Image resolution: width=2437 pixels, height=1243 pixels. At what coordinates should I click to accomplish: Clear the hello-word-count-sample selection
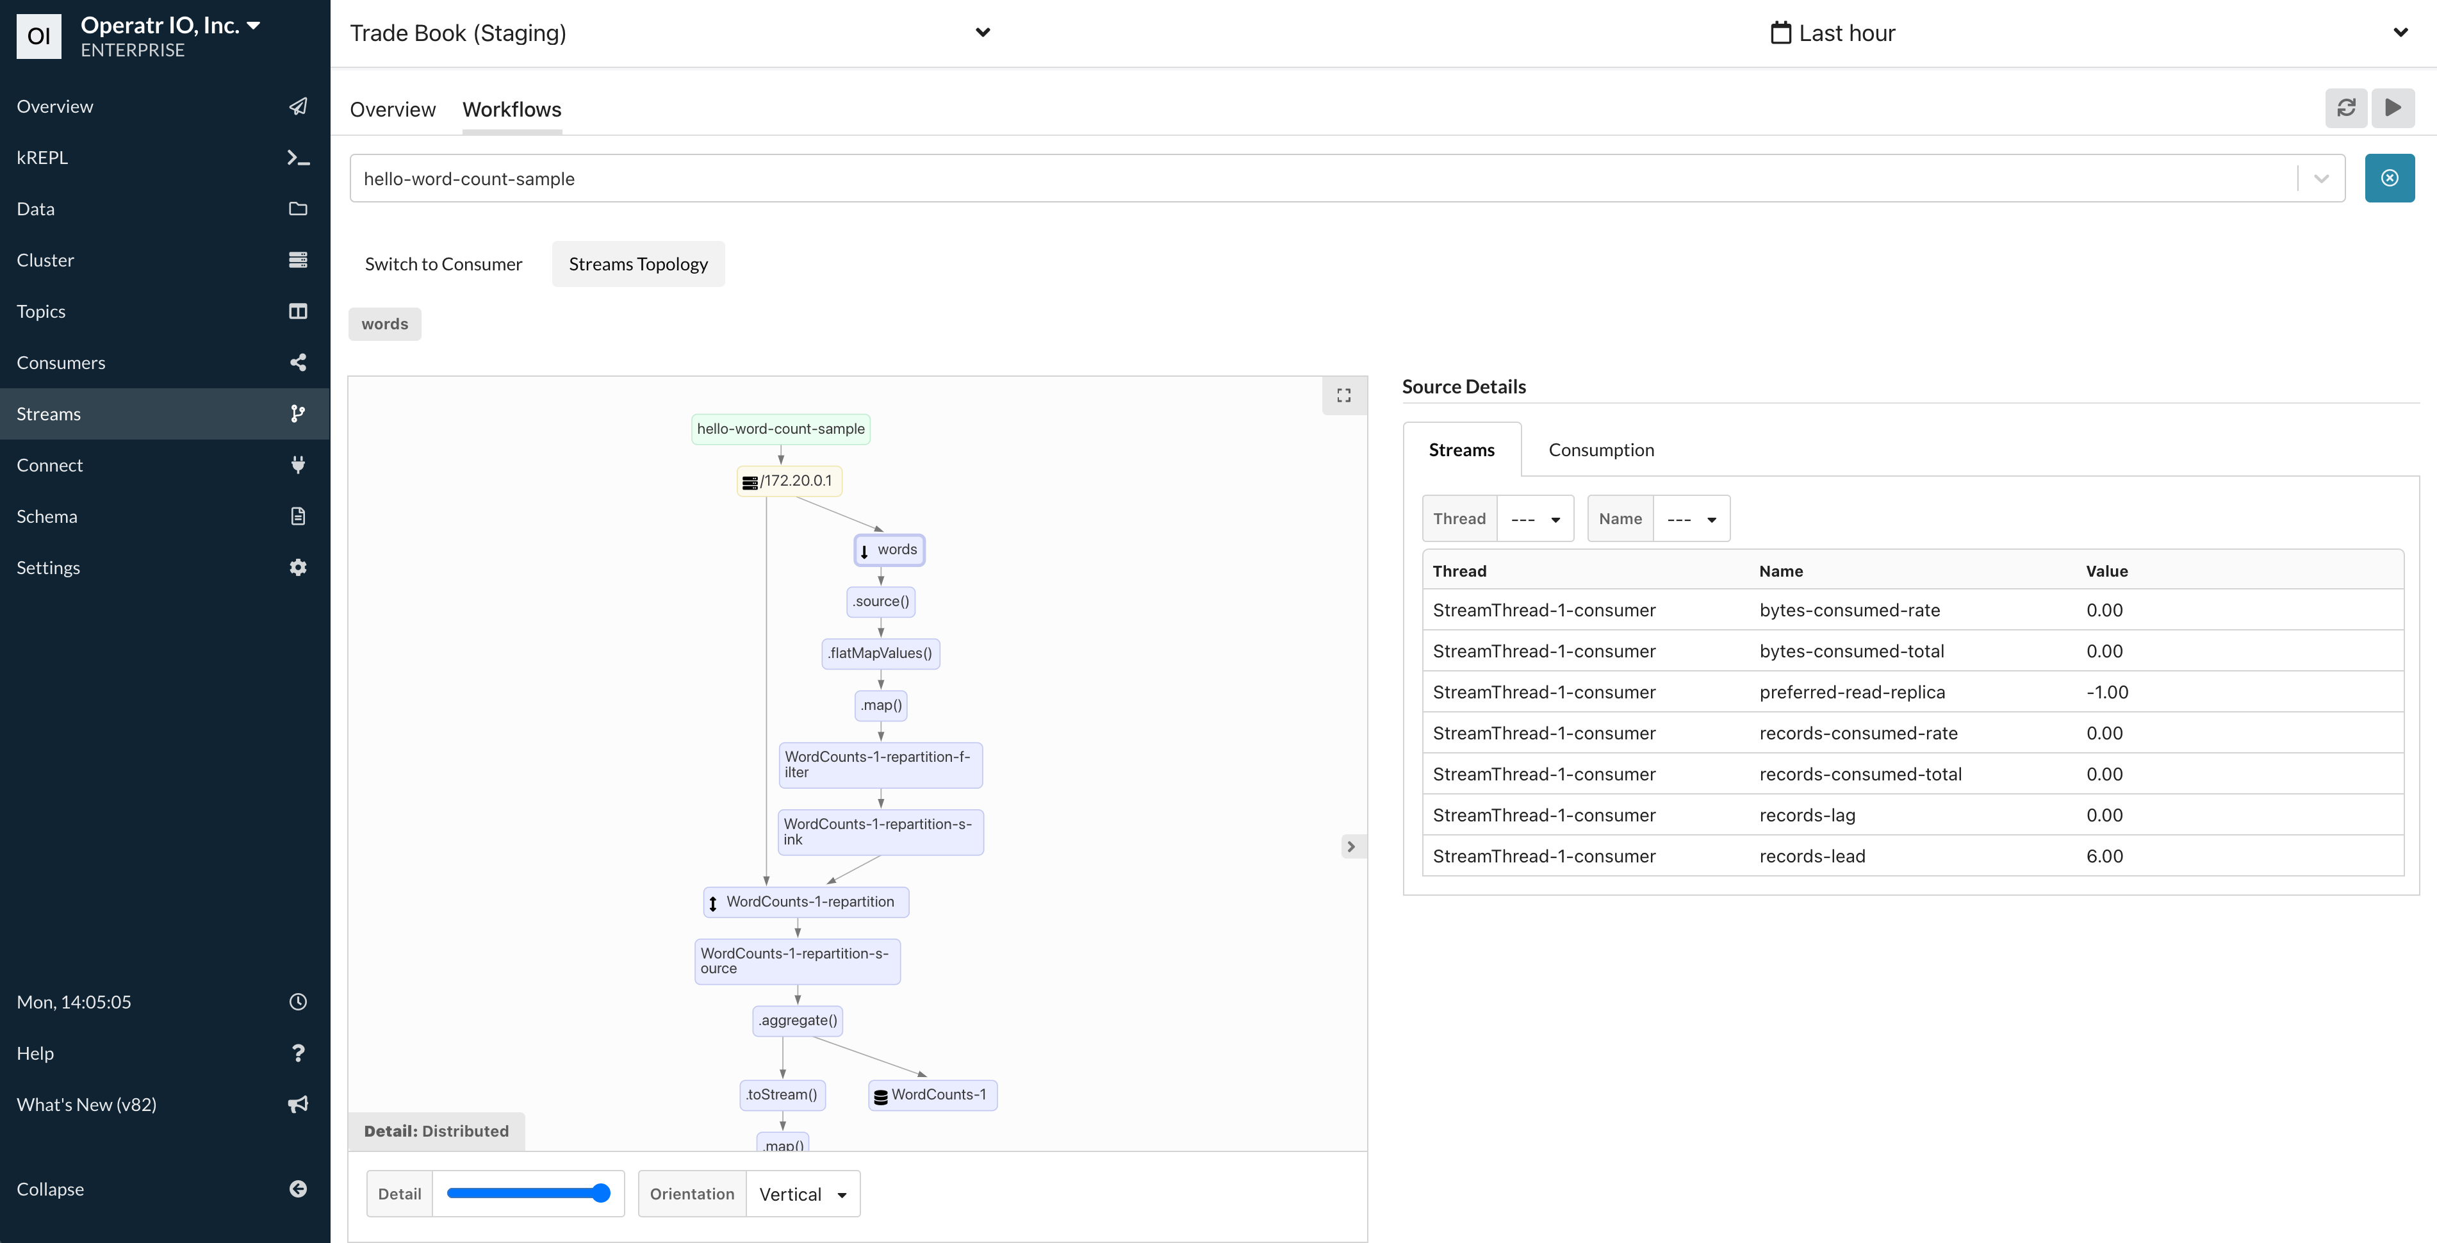[x=2390, y=178]
